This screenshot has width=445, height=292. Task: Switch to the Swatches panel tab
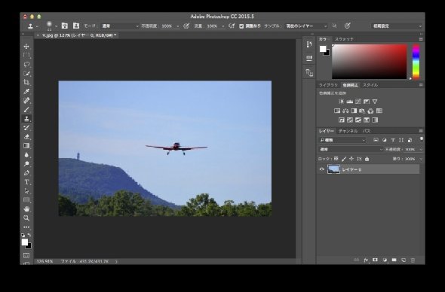point(344,39)
